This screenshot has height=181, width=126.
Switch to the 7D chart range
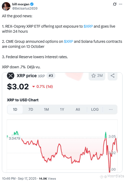pos(31,110)
